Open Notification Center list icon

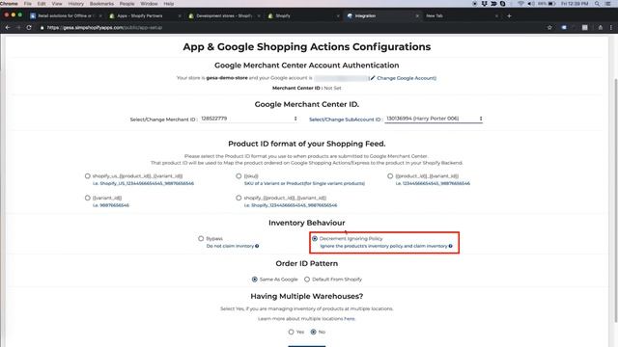click(608, 4)
